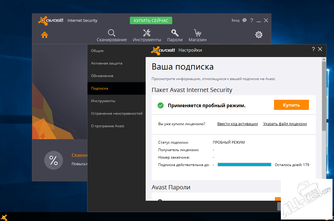Open settings gear icon in main window

tap(259, 35)
